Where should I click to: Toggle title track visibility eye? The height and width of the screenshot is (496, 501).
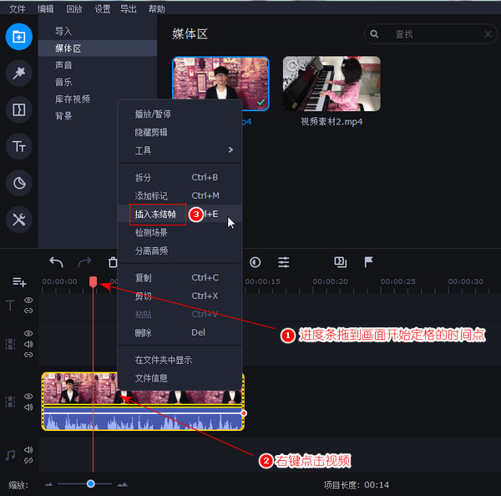[x=28, y=300]
